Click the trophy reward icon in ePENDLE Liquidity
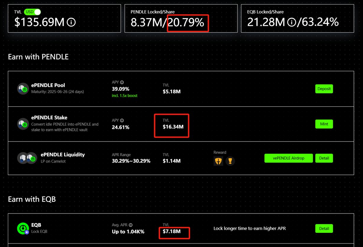363x247 pixels. tap(230, 161)
